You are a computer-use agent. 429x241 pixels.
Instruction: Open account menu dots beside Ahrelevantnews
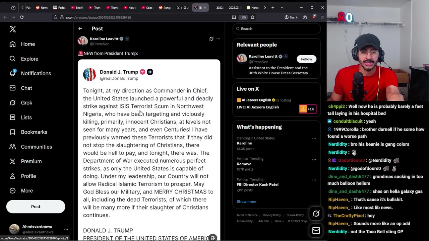pyautogui.click(x=66, y=229)
